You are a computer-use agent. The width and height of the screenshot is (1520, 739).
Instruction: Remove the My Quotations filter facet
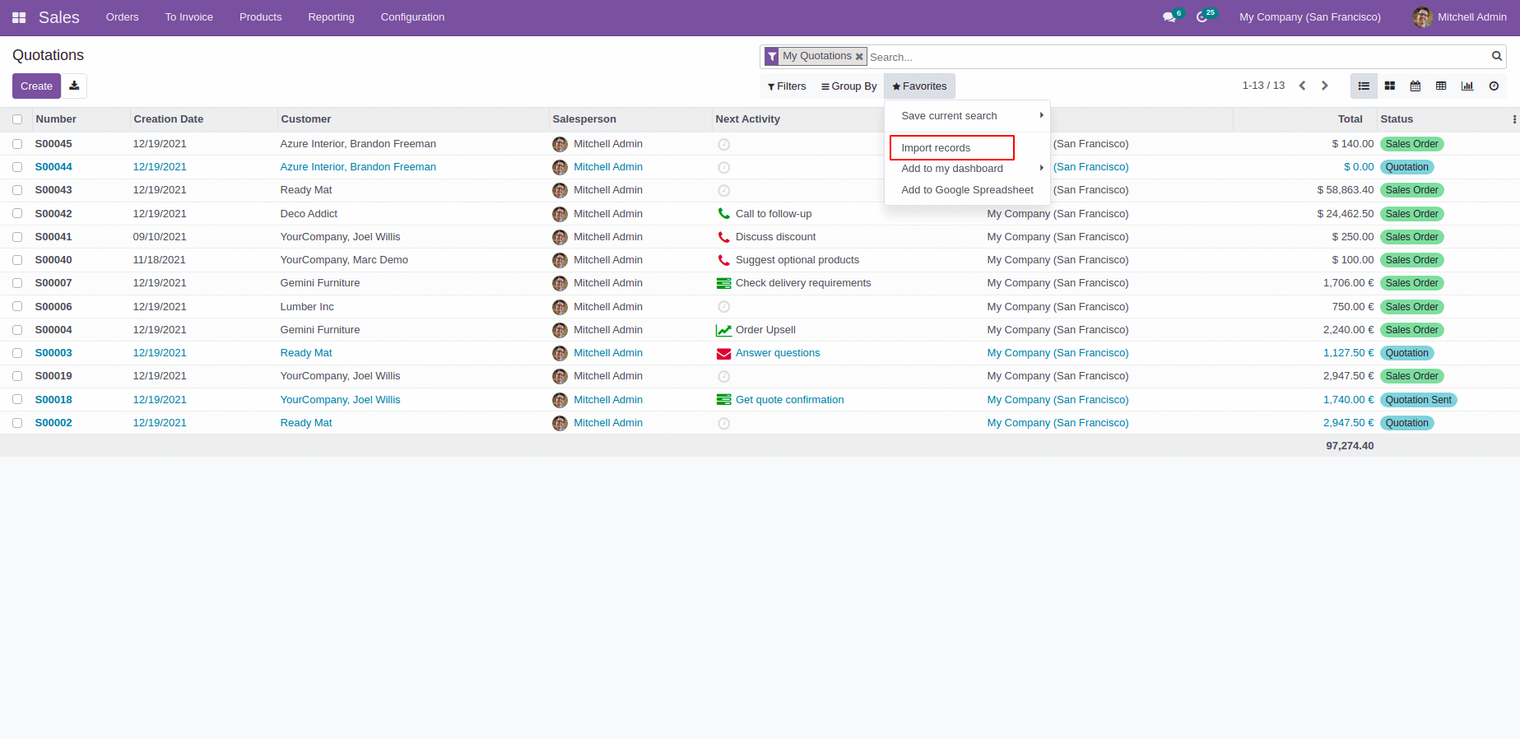click(859, 57)
